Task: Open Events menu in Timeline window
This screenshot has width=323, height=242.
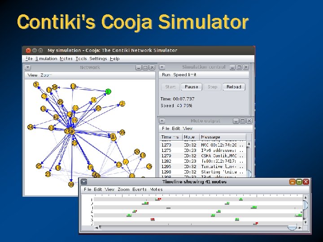Action: (x=140, y=189)
